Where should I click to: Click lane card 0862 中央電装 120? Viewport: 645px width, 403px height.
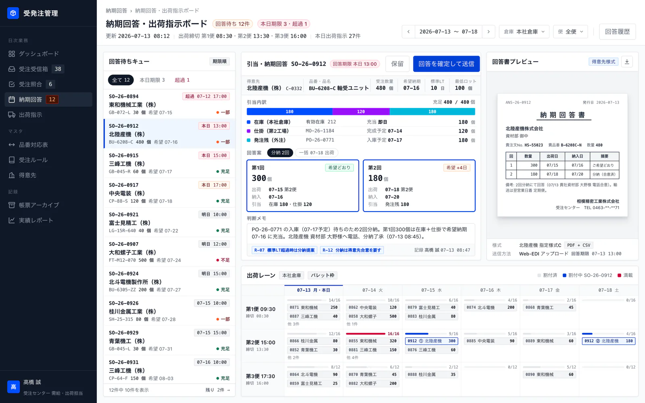click(x=372, y=307)
